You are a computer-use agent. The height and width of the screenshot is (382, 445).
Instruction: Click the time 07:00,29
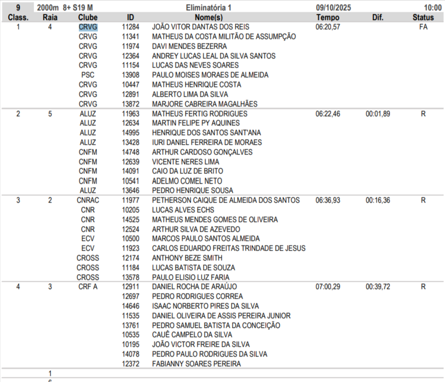click(x=329, y=287)
